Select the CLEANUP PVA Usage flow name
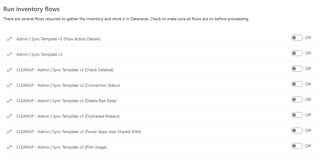325x163 pixels. point(62,147)
